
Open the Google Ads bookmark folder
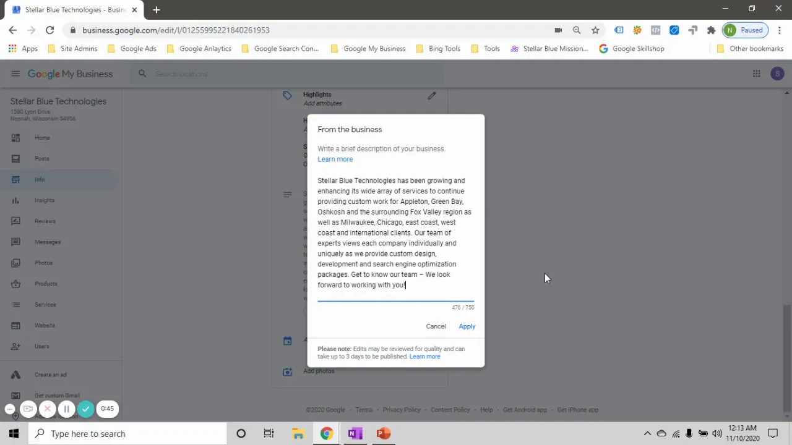click(132, 48)
